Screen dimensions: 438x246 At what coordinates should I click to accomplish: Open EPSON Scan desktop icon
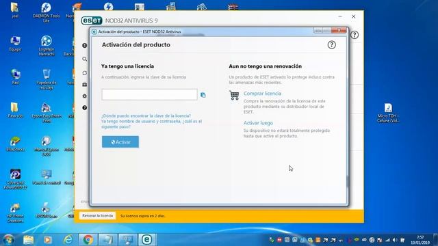[x=47, y=210]
